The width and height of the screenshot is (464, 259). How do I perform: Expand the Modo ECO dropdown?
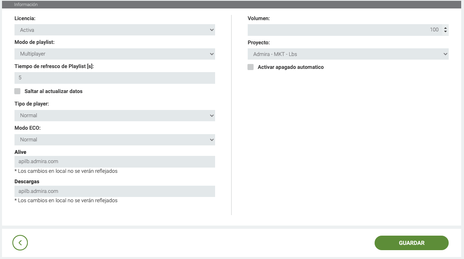tap(114, 140)
